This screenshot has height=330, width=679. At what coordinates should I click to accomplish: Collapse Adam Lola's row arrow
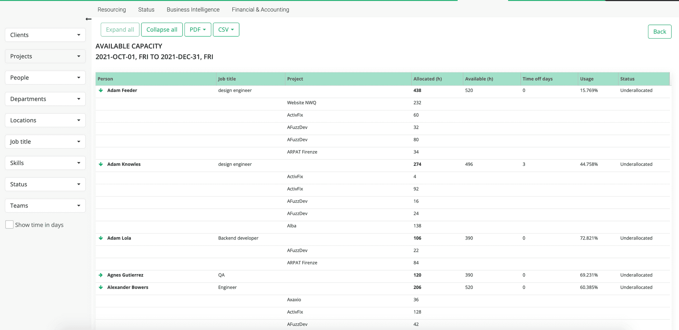[101, 238]
